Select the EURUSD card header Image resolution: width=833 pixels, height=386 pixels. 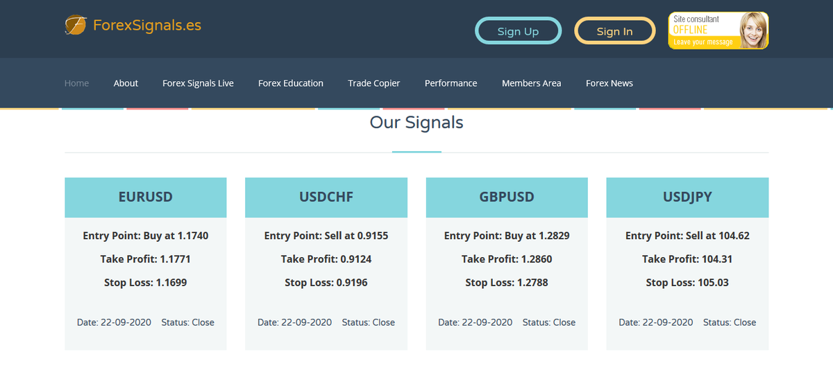coord(146,198)
